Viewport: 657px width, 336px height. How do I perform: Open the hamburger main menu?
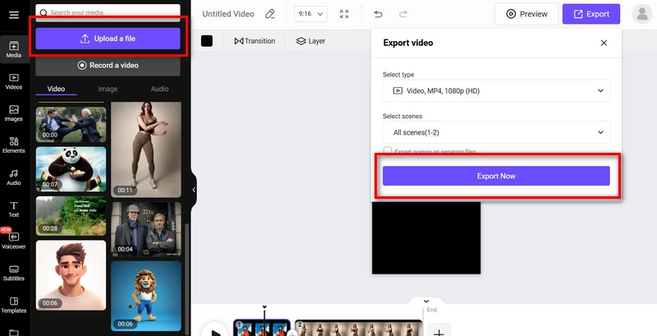click(x=14, y=15)
